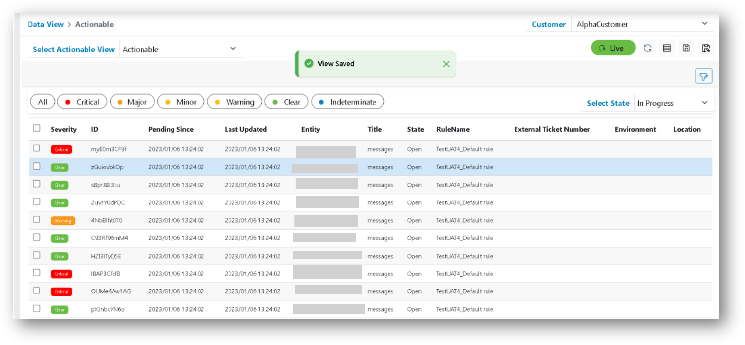Click the orange Warning badge on row 4Nb8Iht0T0
This screenshot has width=745, height=345.
[62, 221]
